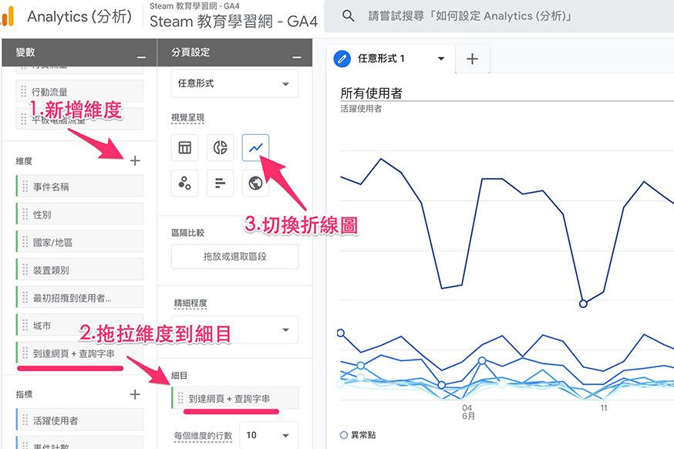Select the line chart visualization icon
The height and width of the screenshot is (449, 674).
tap(255, 147)
